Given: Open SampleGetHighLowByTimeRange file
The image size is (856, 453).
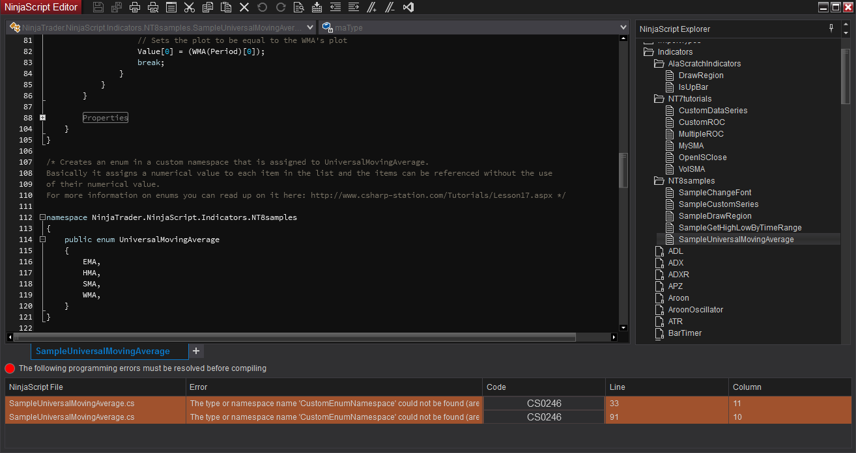Looking at the screenshot, I should coord(740,228).
